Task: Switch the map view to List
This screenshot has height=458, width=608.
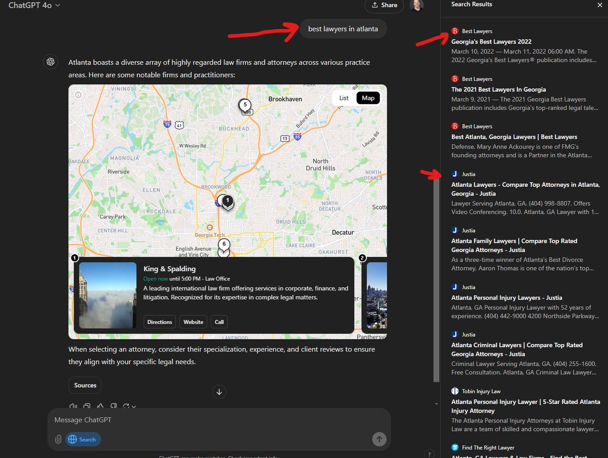Action: tap(344, 98)
